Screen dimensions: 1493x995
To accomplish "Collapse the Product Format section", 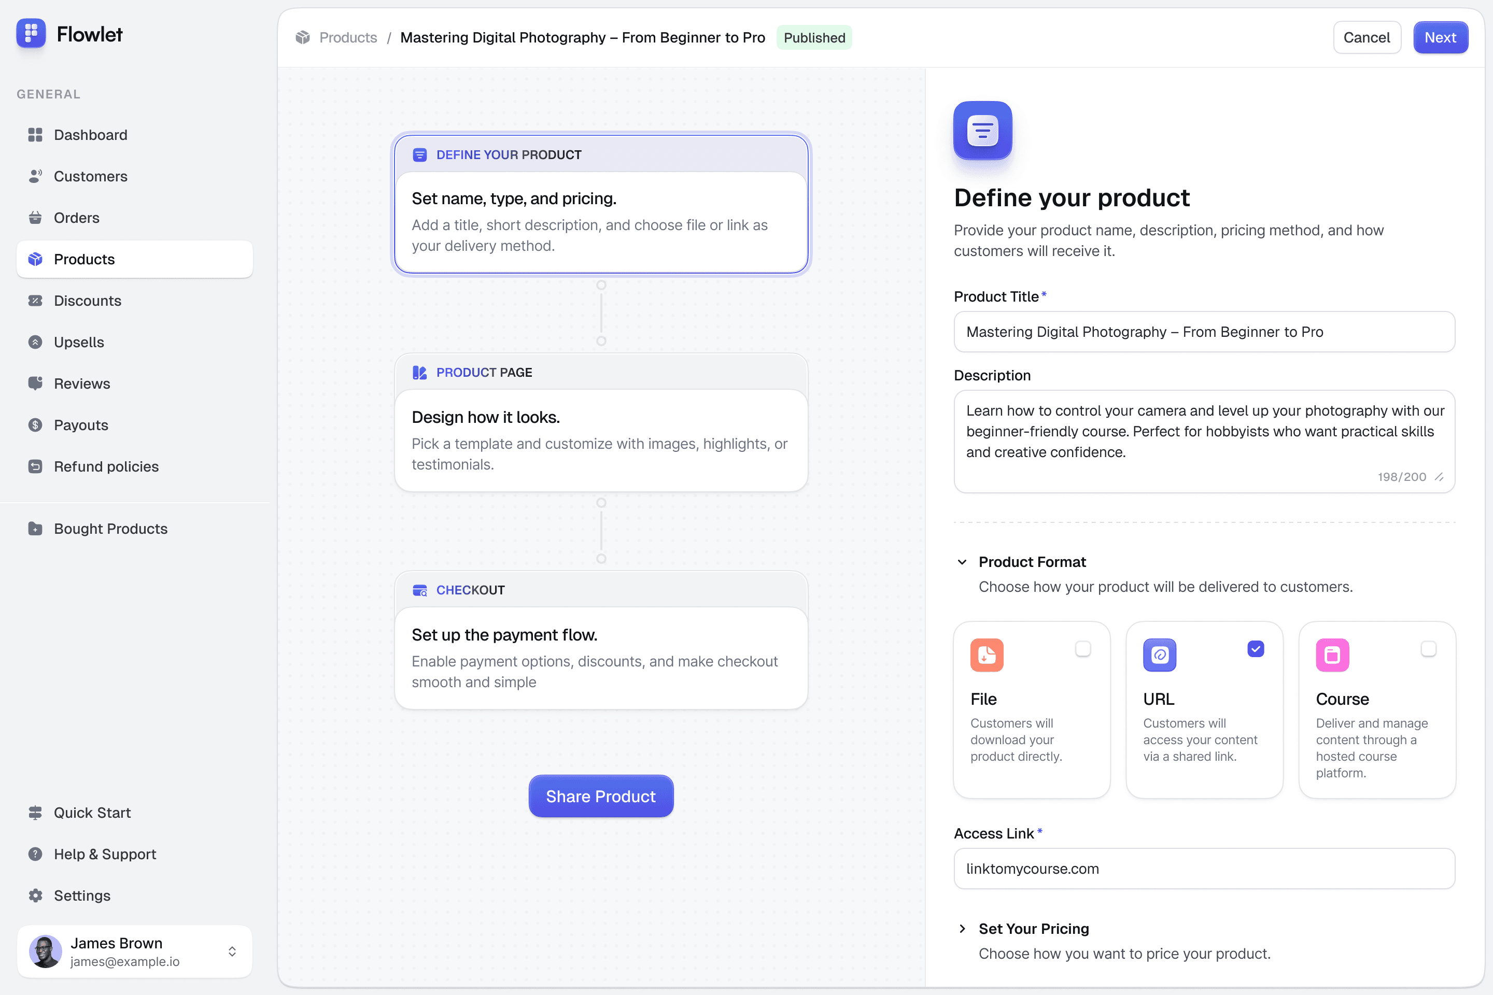I will (962, 562).
